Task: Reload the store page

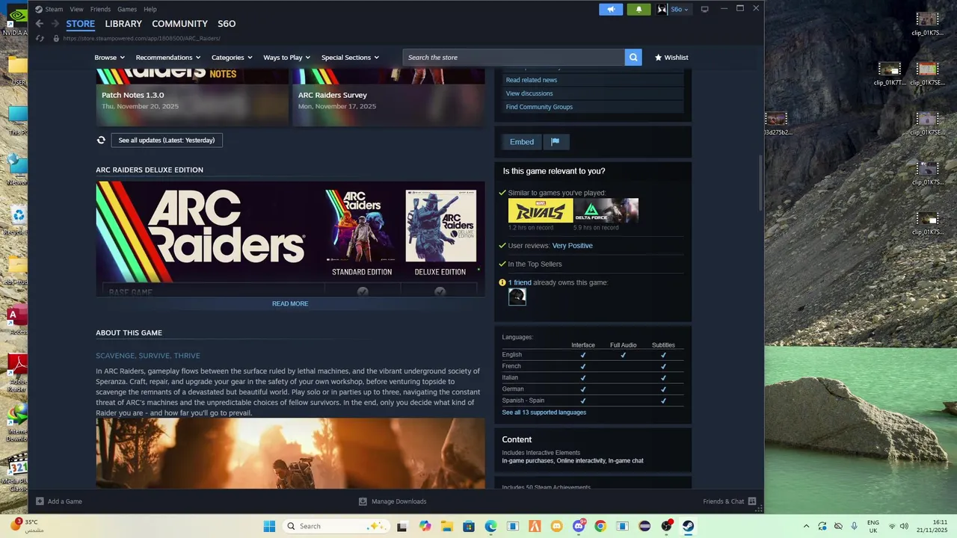Action: (40, 38)
